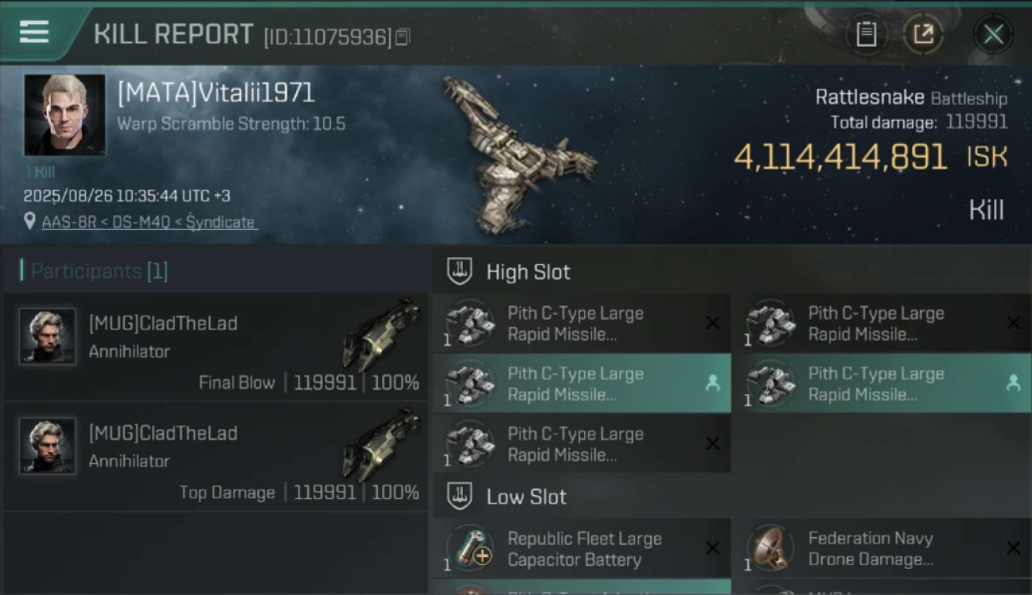Screen dimensions: 1032x595
Task: Open the clipboard notes icon
Action: 866,34
